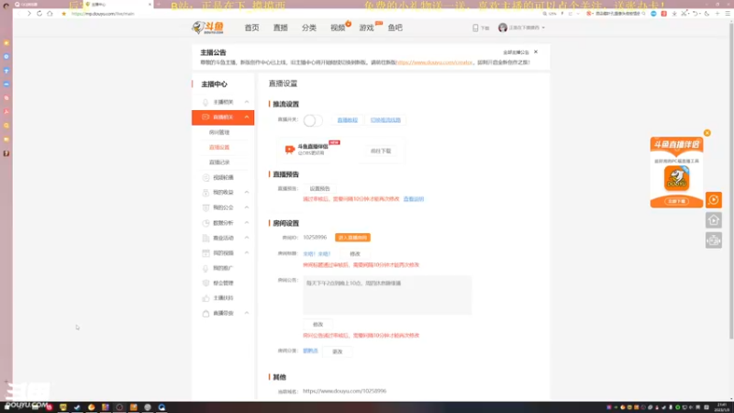Click the browser refresh icon

point(39,14)
